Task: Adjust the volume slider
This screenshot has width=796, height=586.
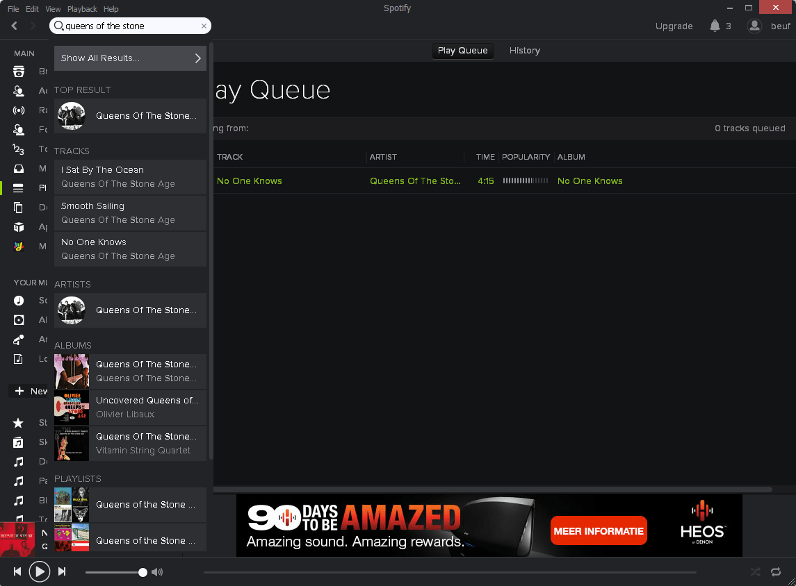Action: point(116,572)
